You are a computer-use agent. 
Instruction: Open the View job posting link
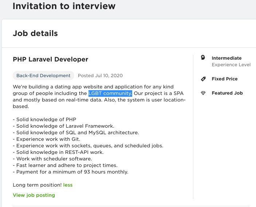click(34, 195)
